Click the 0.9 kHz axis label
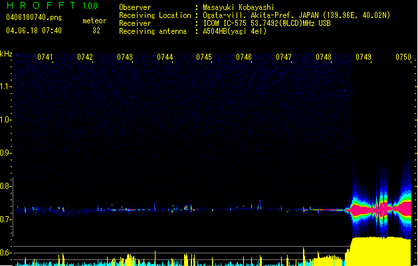Screen dimensions: 418x266 click(x=5, y=152)
